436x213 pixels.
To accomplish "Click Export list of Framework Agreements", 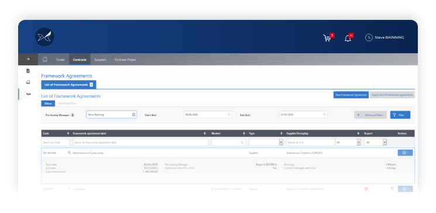I will click(392, 95).
